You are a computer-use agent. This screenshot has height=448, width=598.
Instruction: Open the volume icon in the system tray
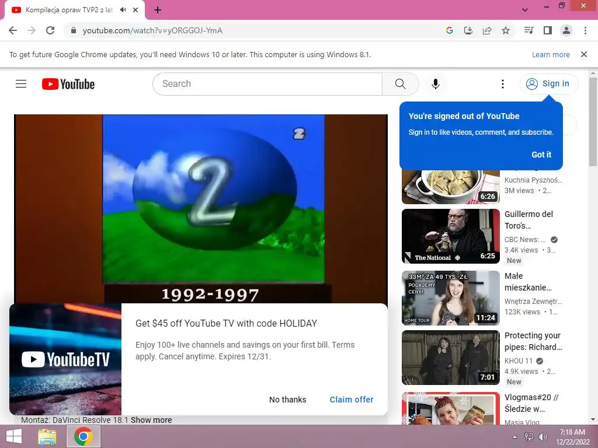tap(543, 437)
